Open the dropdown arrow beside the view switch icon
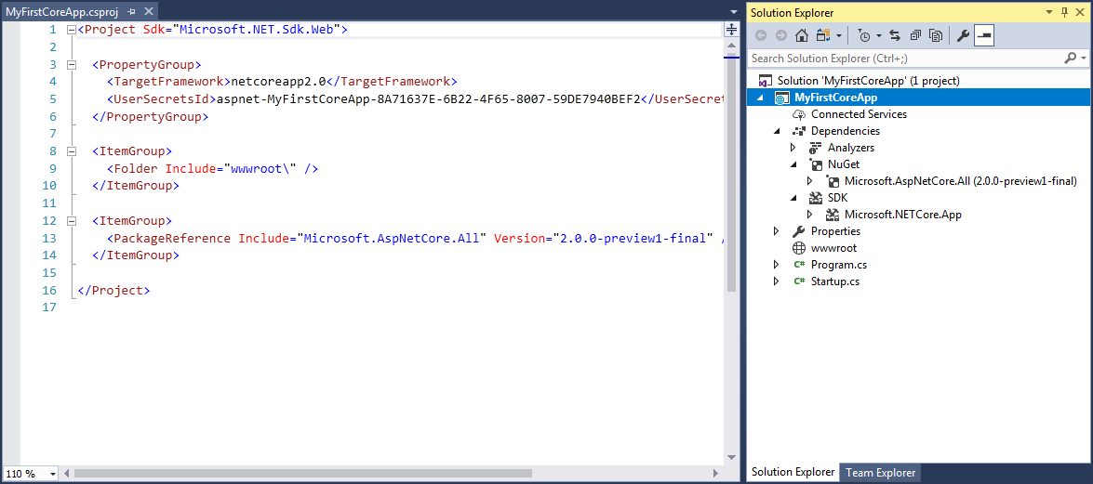Screen dimensions: 1093x484 click(x=838, y=35)
